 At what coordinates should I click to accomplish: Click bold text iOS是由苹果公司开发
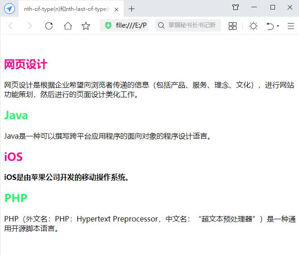pos(66,177)
